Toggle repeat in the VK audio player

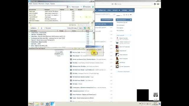(124, 15)
